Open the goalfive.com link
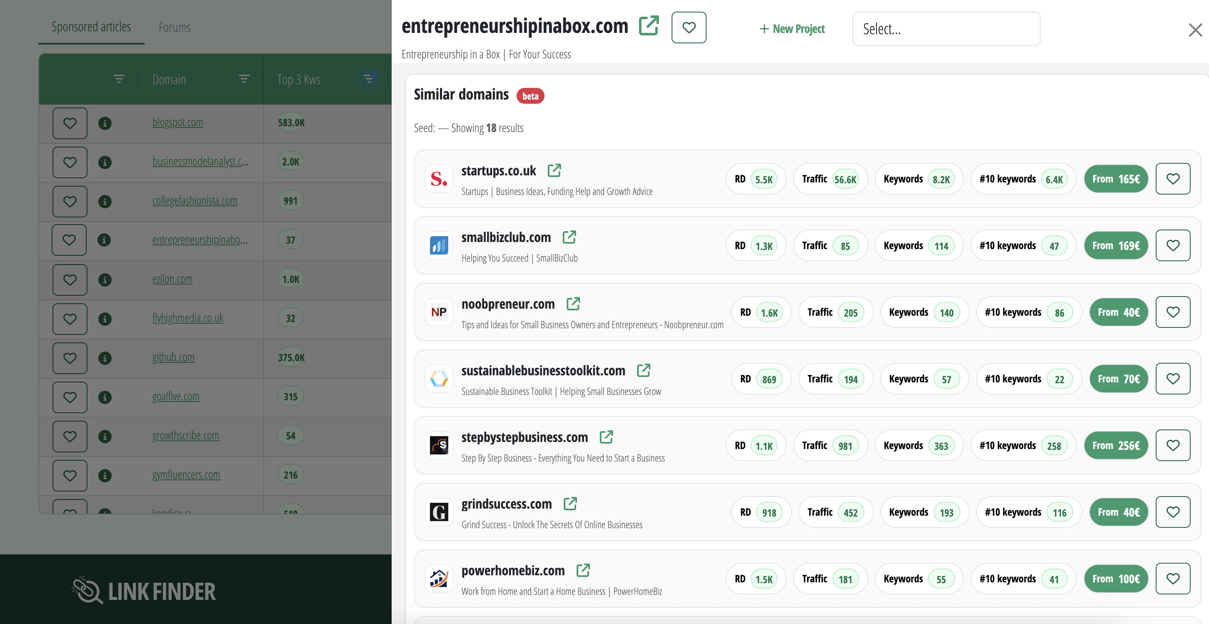 [x=175, y=397]
